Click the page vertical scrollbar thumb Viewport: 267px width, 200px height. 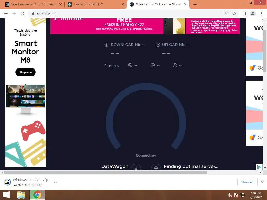click(x=265, y=51)
